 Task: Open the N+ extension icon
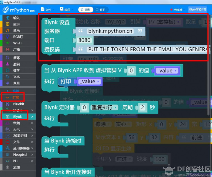[8, 161]
